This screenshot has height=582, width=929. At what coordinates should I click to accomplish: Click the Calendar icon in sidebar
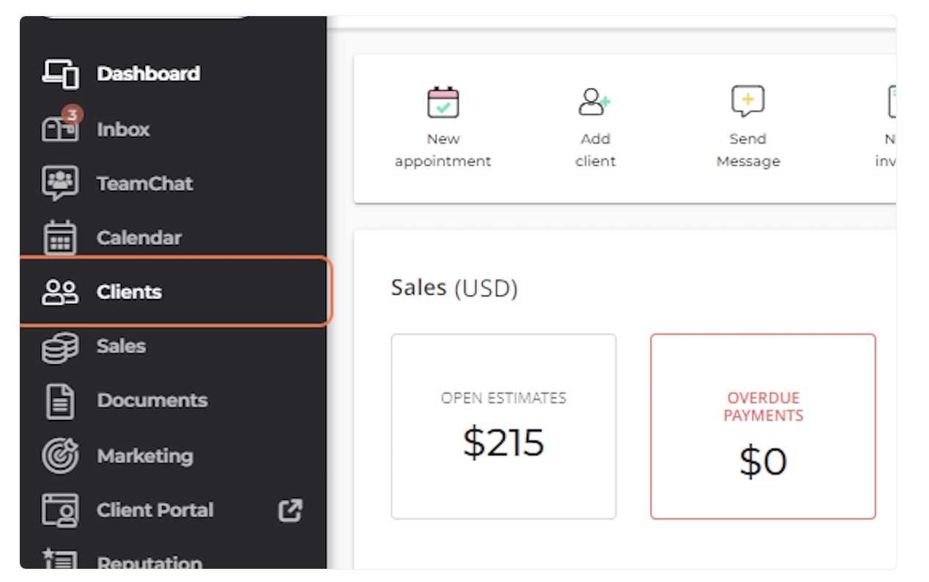(59, 237)
